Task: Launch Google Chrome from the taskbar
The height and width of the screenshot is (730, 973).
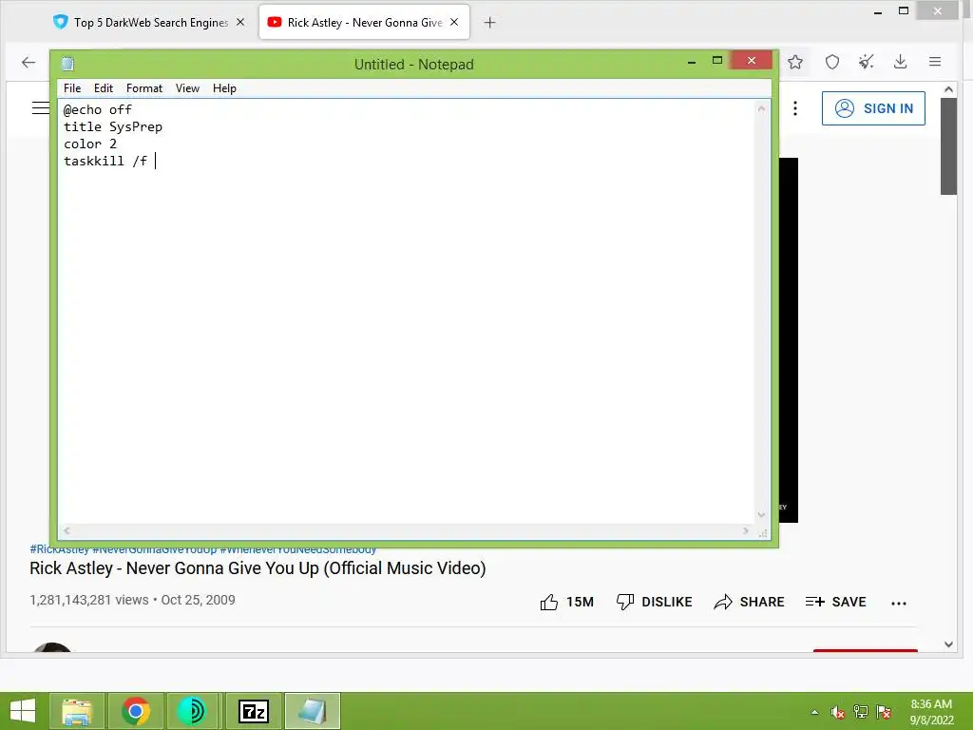Action: (135, 711)
